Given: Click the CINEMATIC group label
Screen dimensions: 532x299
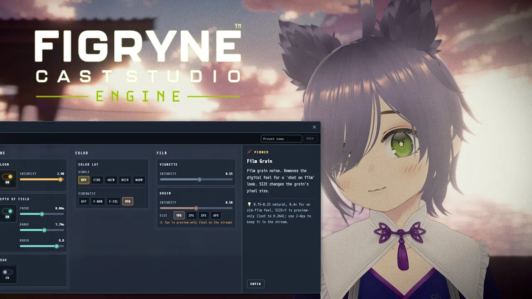Looking at the screenshot, I should [87, 194].
